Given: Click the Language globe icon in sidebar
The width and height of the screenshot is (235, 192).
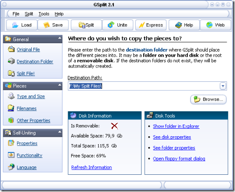Looking at the screenshot, I should 11,167.
